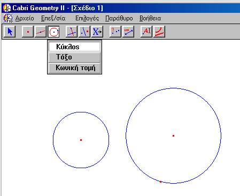
Task: Choose the Label text tool
Action: pyautogui.click(x=146, y=32)
